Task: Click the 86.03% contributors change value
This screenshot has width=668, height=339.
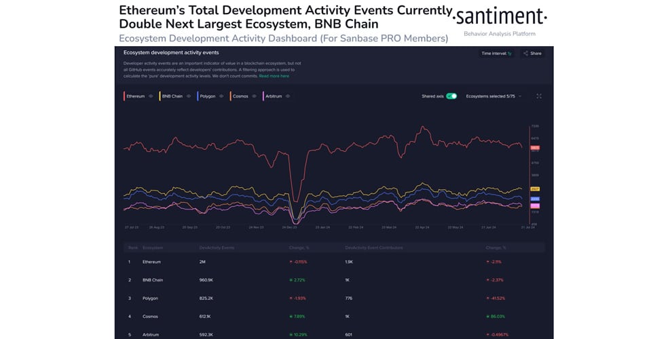Action: click(x=496, y=317)
